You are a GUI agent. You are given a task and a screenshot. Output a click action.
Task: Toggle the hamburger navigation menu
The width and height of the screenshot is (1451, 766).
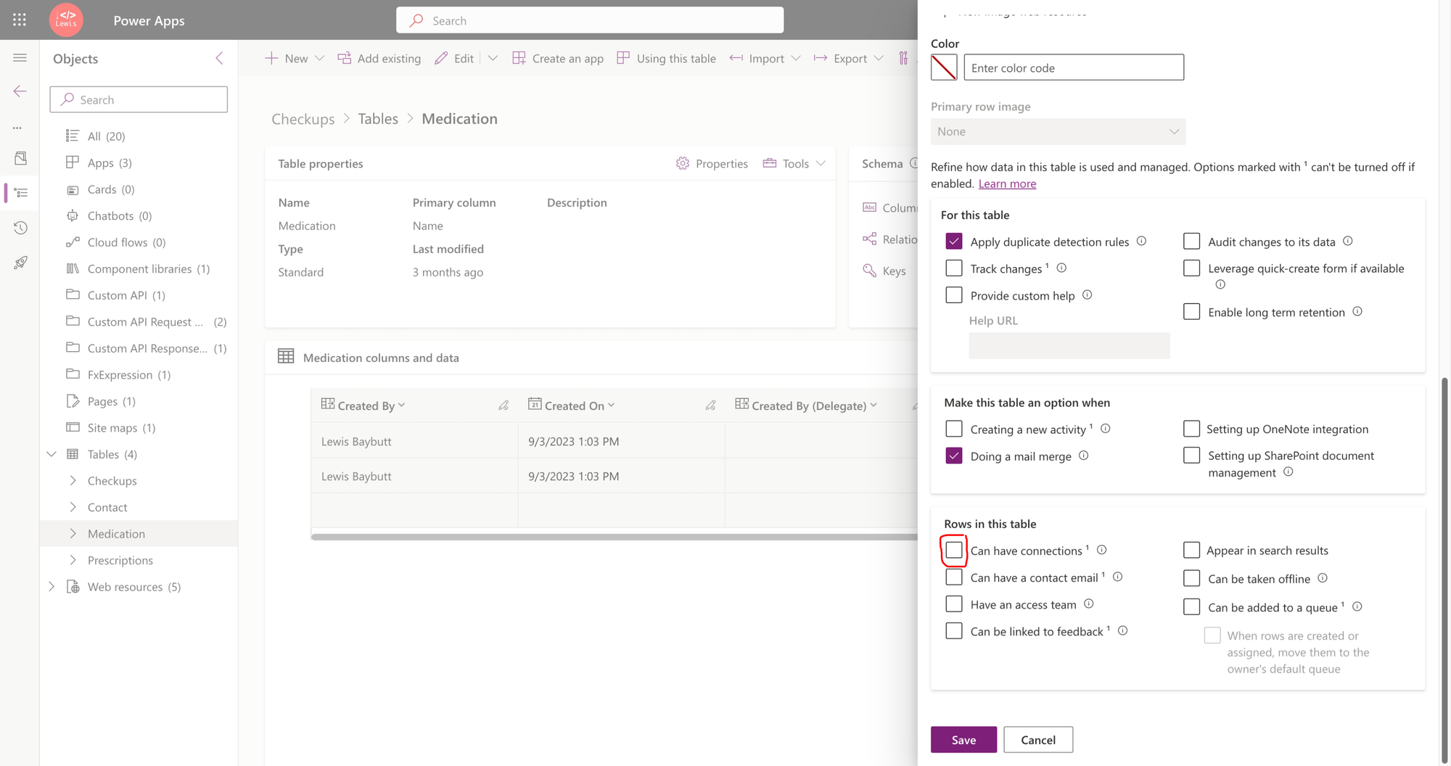click(20, 58)
